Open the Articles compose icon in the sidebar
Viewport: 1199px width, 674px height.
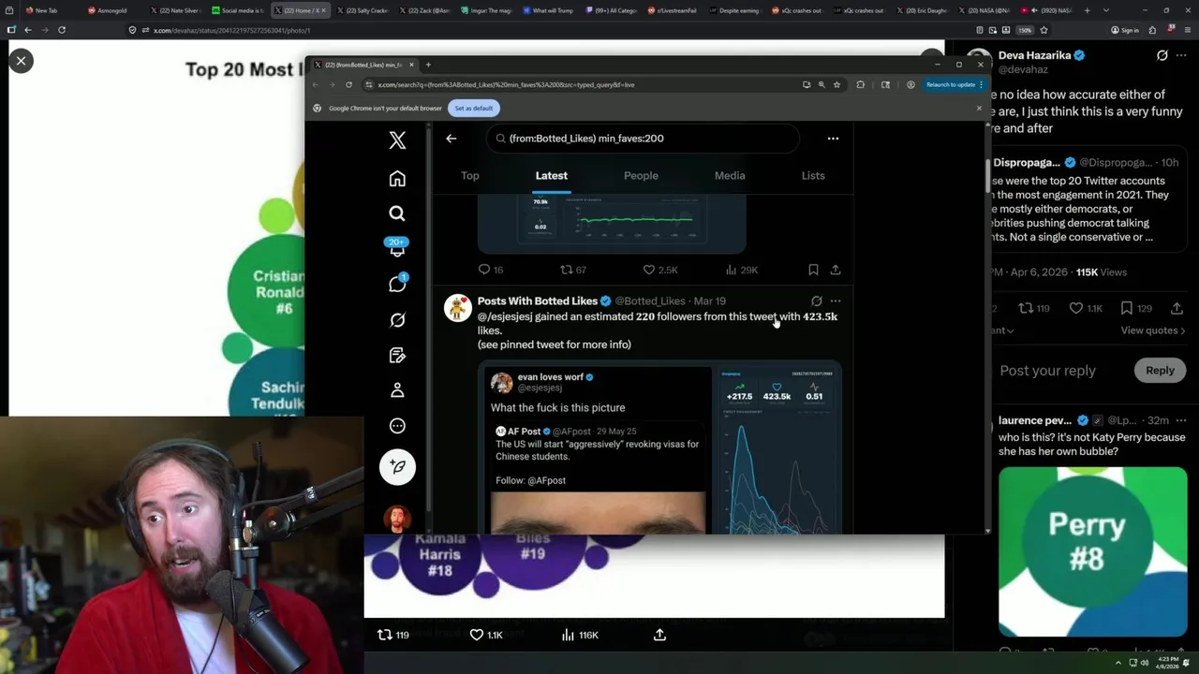pyautogui.click(x=397, y=356)
